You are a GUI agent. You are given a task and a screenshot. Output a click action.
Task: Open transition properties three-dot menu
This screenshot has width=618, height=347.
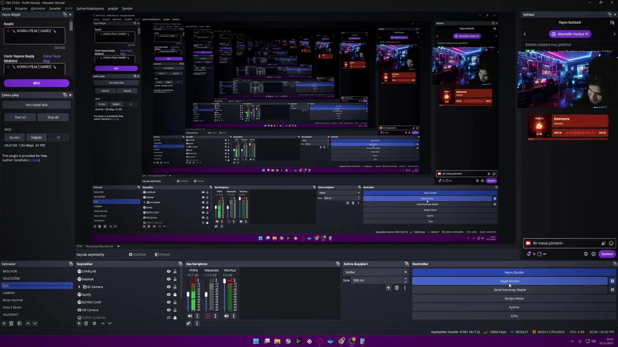click(x=405, y=288)
